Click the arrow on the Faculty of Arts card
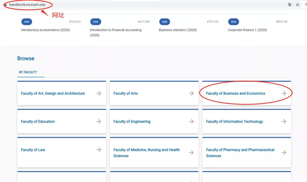 pos(191,93)
